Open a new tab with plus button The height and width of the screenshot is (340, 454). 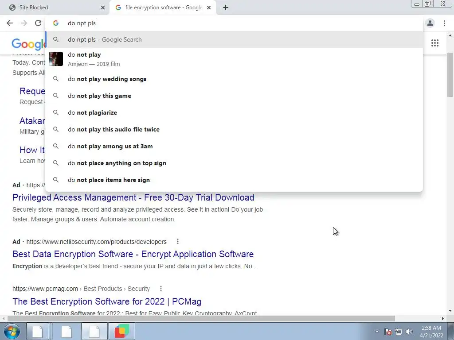(x=226, y=8)
